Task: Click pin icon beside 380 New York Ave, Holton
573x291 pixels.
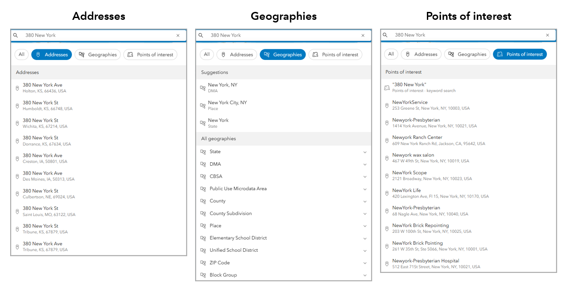Action: (17, 88)
